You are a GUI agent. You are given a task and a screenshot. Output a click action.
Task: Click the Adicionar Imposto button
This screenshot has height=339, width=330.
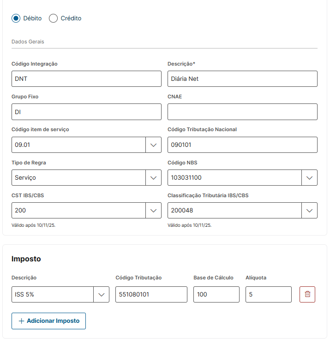(48, 321)
